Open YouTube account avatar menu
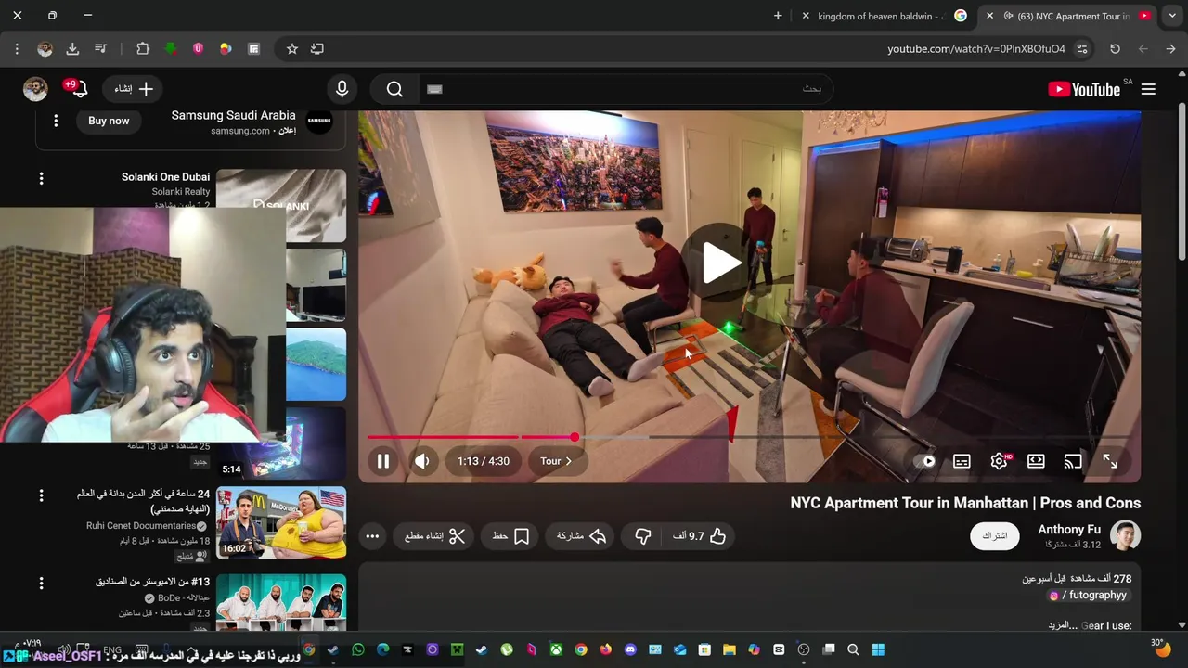 (35, 89)
